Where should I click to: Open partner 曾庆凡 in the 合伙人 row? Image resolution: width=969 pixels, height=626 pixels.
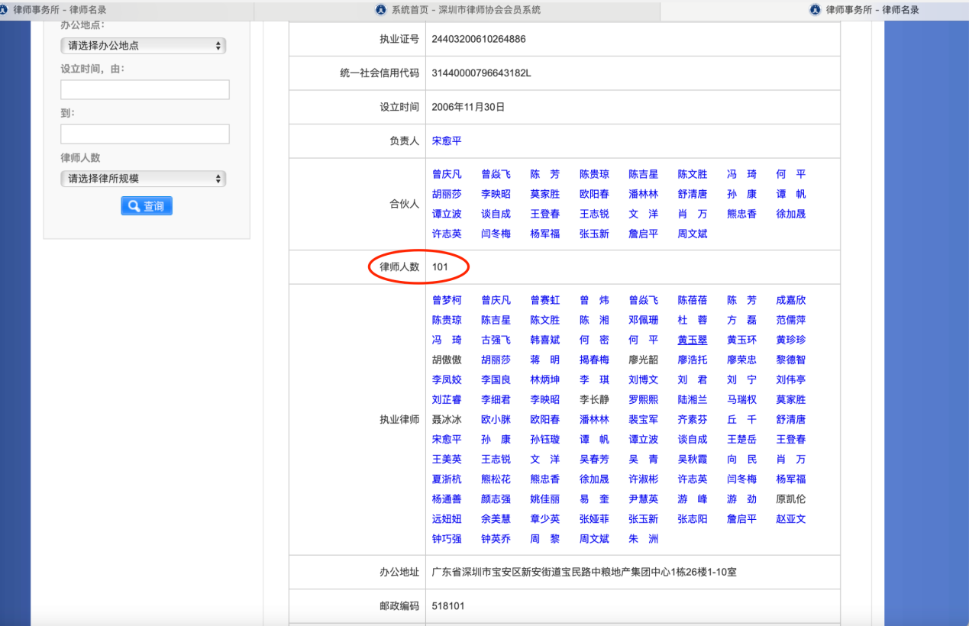(x=447, y=174)
